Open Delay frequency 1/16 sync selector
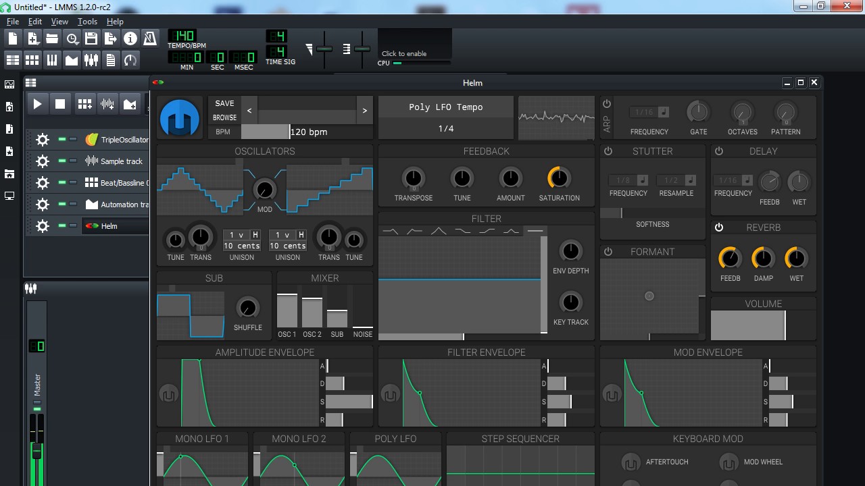 pyautogui.click(x=733, y=180)
